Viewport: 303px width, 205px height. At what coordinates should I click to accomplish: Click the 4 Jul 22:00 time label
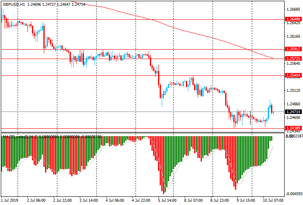pyautogui.click(x=141, y=200)
